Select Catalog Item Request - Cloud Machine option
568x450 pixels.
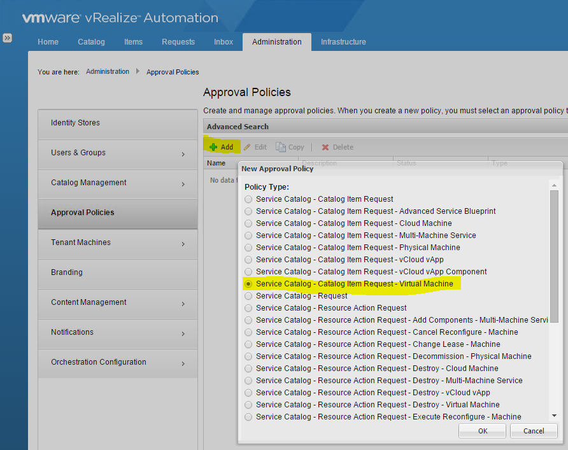pyautogui.click(x=248, y=223)
